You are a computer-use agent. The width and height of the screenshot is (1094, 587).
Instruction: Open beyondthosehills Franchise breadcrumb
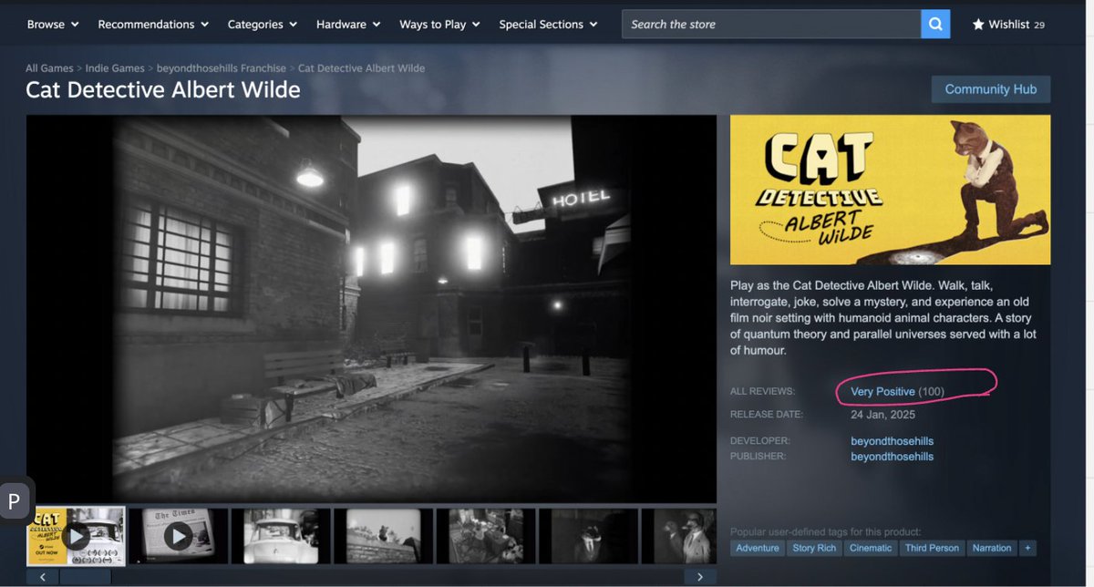[x=222, y=68]
